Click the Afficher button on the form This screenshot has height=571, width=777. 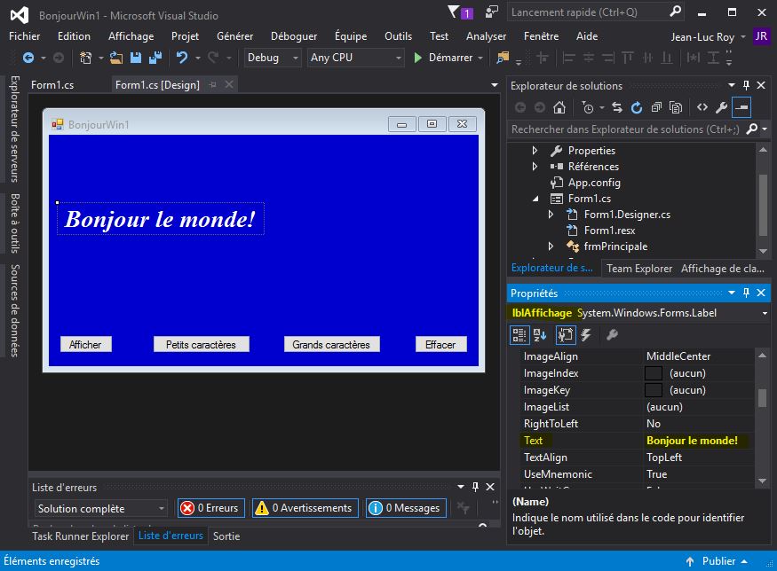point(85,344)
